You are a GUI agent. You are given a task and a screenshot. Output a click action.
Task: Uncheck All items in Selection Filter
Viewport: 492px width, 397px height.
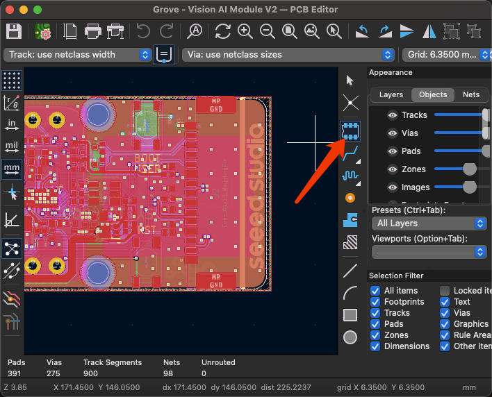pyautogui.click(x=375, y=291)
